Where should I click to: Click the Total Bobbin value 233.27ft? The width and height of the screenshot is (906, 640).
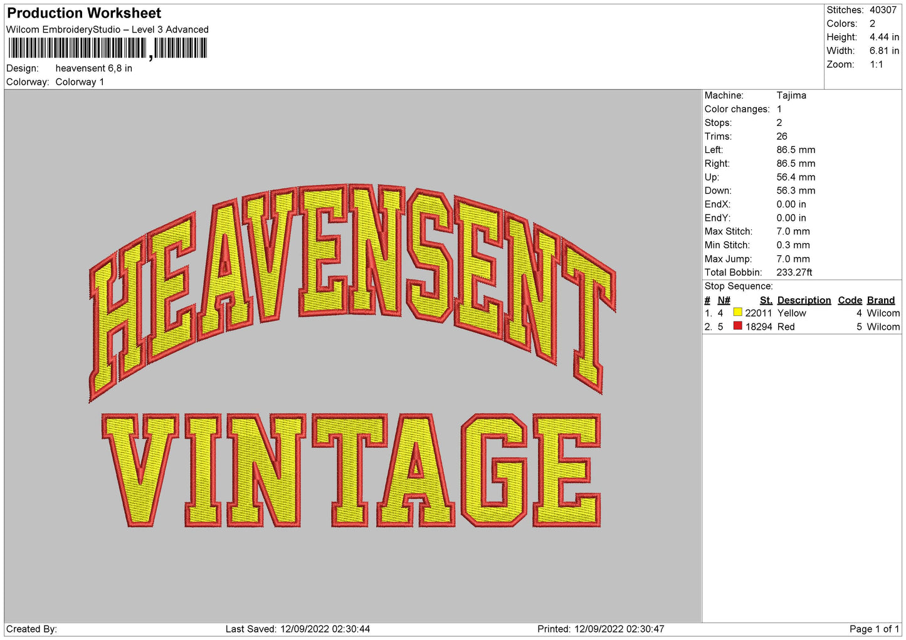794,273
